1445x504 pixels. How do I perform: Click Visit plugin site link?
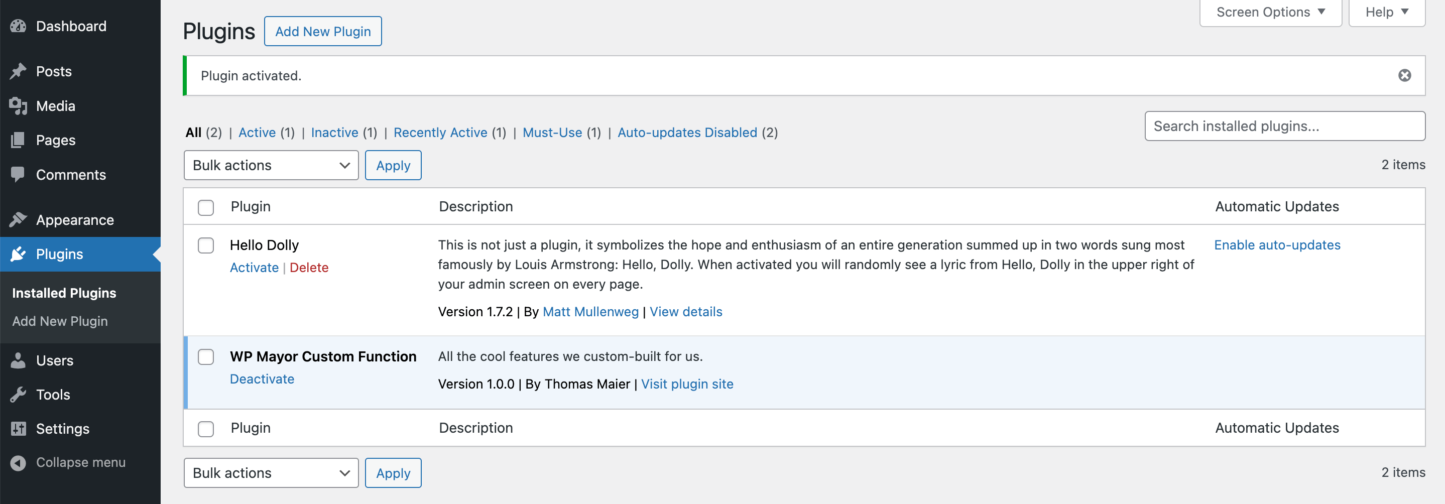[686, 384]
